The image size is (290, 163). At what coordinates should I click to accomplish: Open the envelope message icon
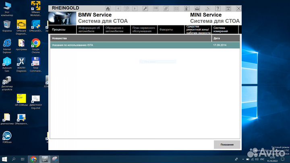176,8
